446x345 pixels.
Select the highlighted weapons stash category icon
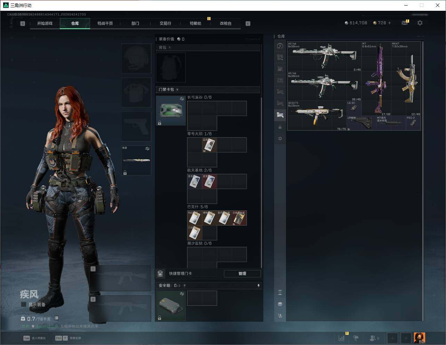280,115
